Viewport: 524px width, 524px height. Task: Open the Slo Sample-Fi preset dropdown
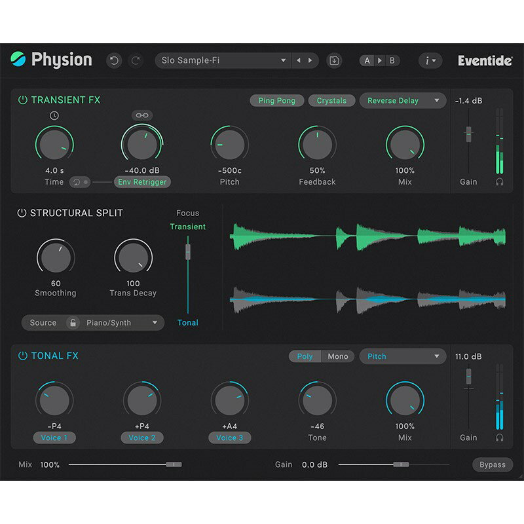pos(223,60)
